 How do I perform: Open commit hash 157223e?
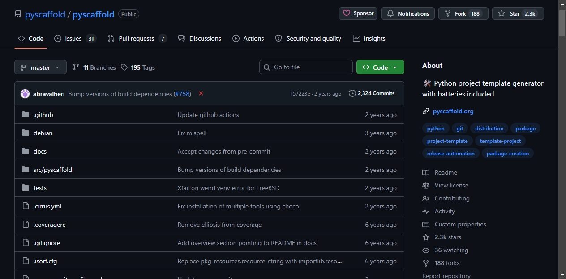point(300,94)
